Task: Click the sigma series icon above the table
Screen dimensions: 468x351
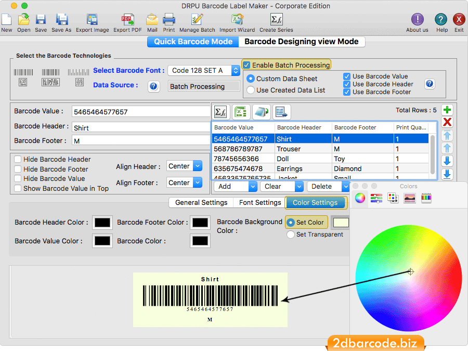Action: point(221,112)
